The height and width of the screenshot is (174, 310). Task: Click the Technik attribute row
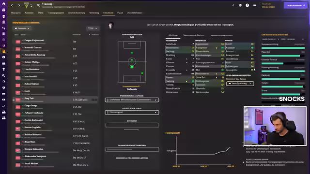tap(180, 85)
